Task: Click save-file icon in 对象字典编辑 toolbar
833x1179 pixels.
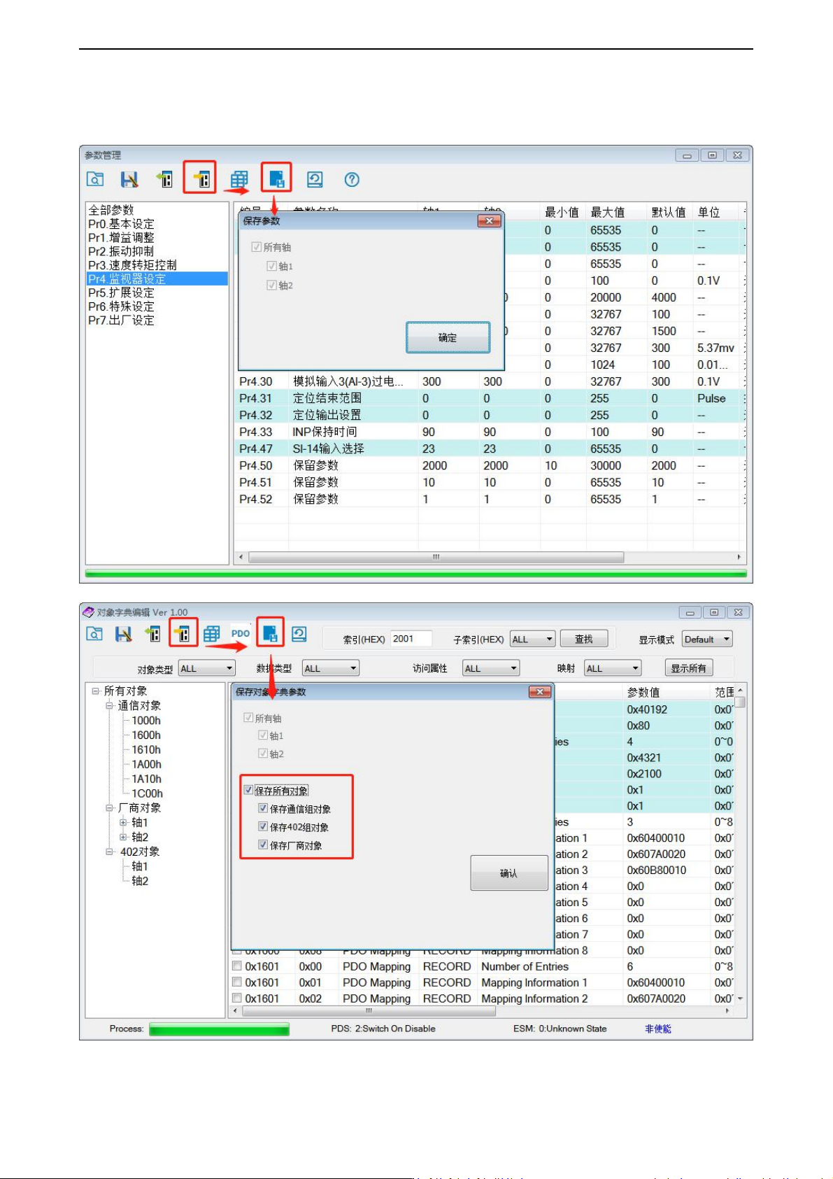Action: click(124, 634)
